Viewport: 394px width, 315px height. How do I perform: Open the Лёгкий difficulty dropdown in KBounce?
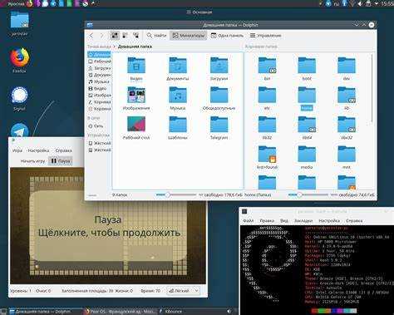tap(184, 291)
